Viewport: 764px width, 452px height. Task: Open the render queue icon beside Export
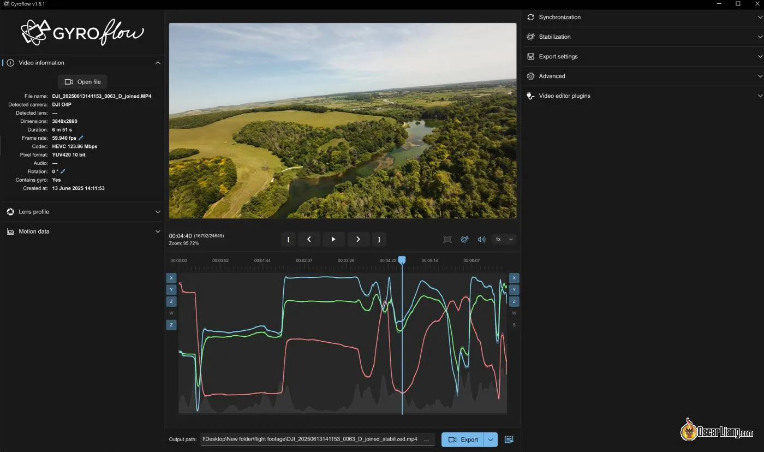pos(509,439)
